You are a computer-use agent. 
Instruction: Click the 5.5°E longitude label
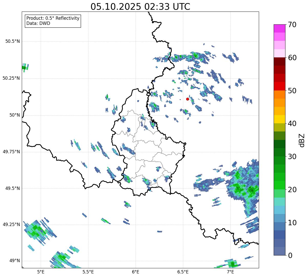tap(88, 272)
